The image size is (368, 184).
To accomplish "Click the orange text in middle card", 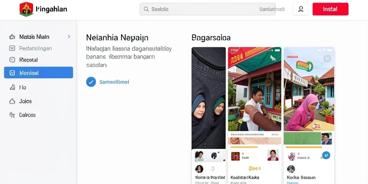I will pos(254,169).
